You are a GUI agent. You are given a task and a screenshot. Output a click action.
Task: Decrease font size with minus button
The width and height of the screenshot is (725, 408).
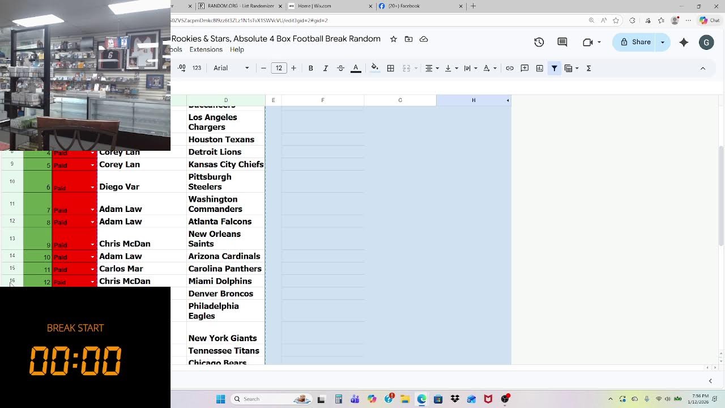[263, 68]
